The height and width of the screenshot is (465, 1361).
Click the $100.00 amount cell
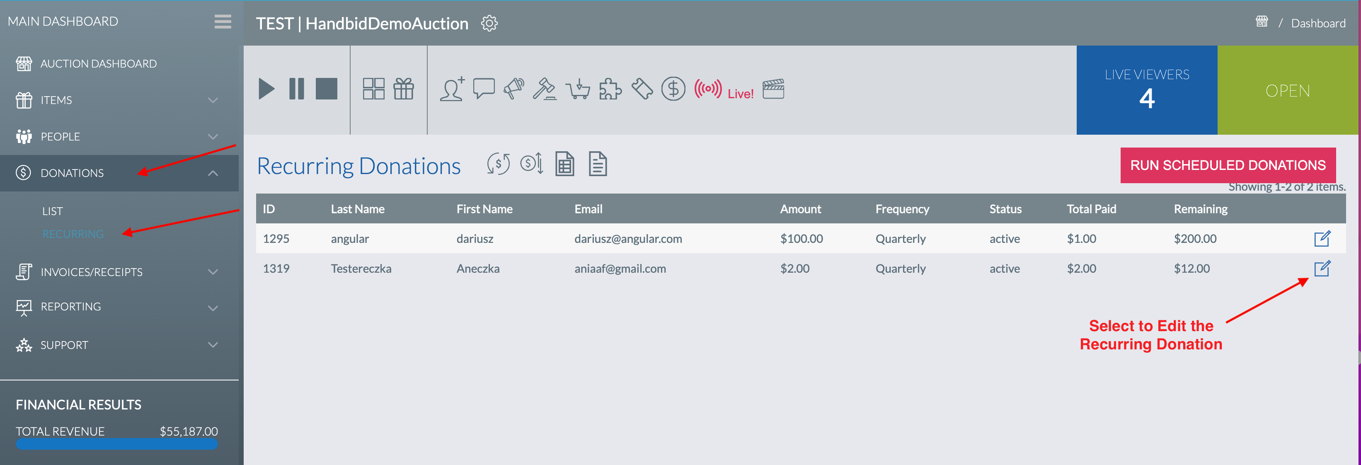tap(802, 238)
